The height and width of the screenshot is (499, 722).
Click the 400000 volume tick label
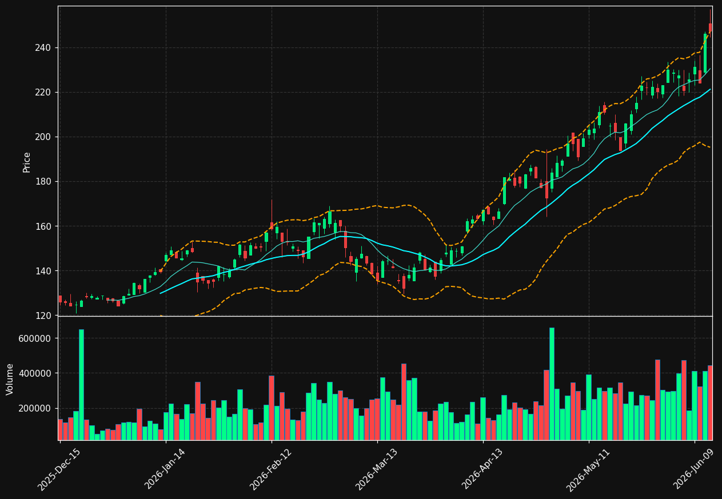point(35,373)
